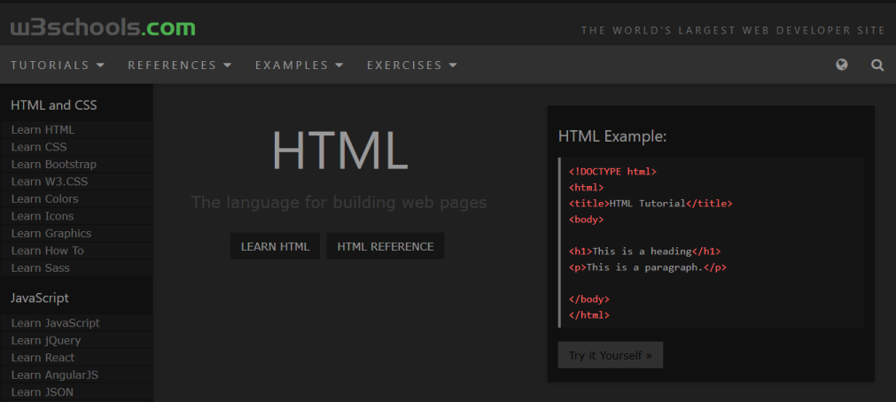The image size is (896, 402).
Task: Open the search magnifier icon
Action: click(877, 66)
